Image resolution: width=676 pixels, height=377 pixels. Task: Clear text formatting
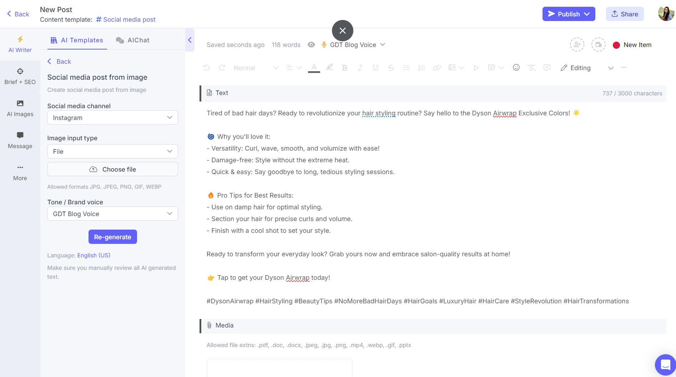point(531,68)
